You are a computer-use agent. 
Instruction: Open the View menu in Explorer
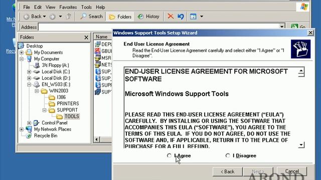tap(50, 7)
